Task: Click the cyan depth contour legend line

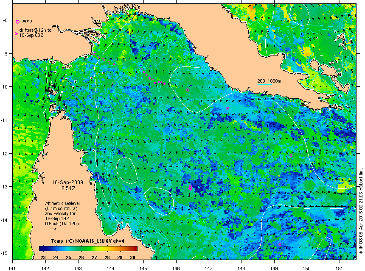Action: click(x=264, y=85)
